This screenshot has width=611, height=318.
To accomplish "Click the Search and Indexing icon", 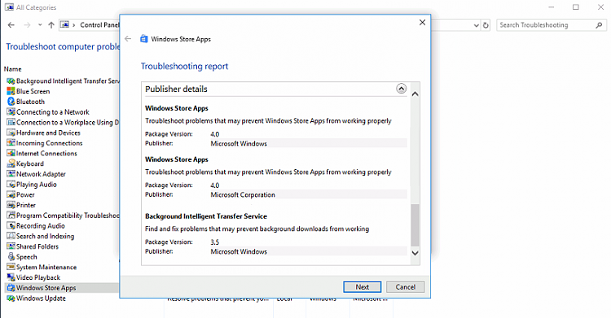I will point(11,236).
